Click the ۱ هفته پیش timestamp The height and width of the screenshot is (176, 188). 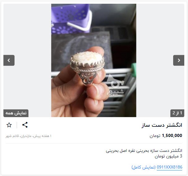[42, 136]
